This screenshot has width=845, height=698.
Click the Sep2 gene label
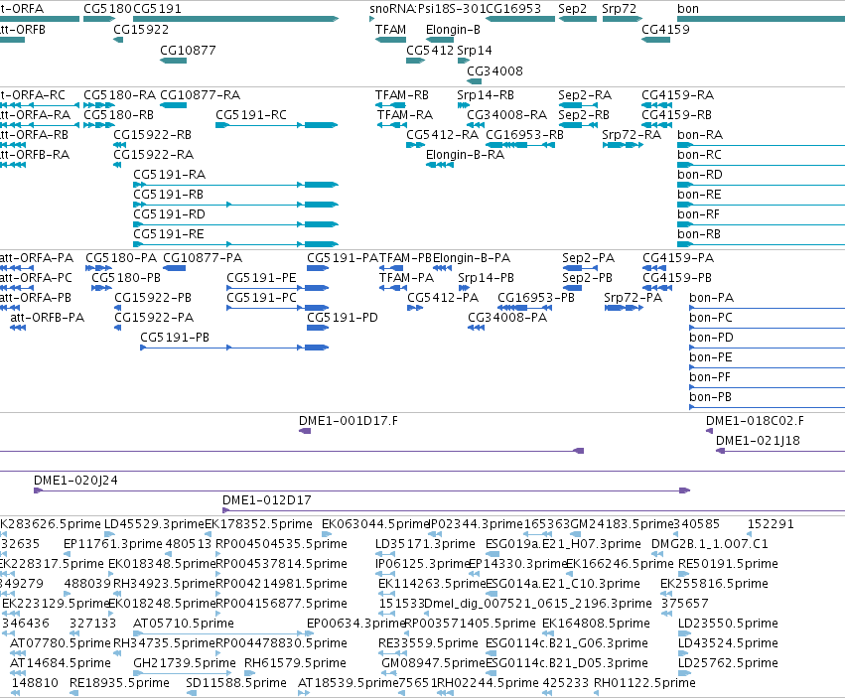click(572, 9)
